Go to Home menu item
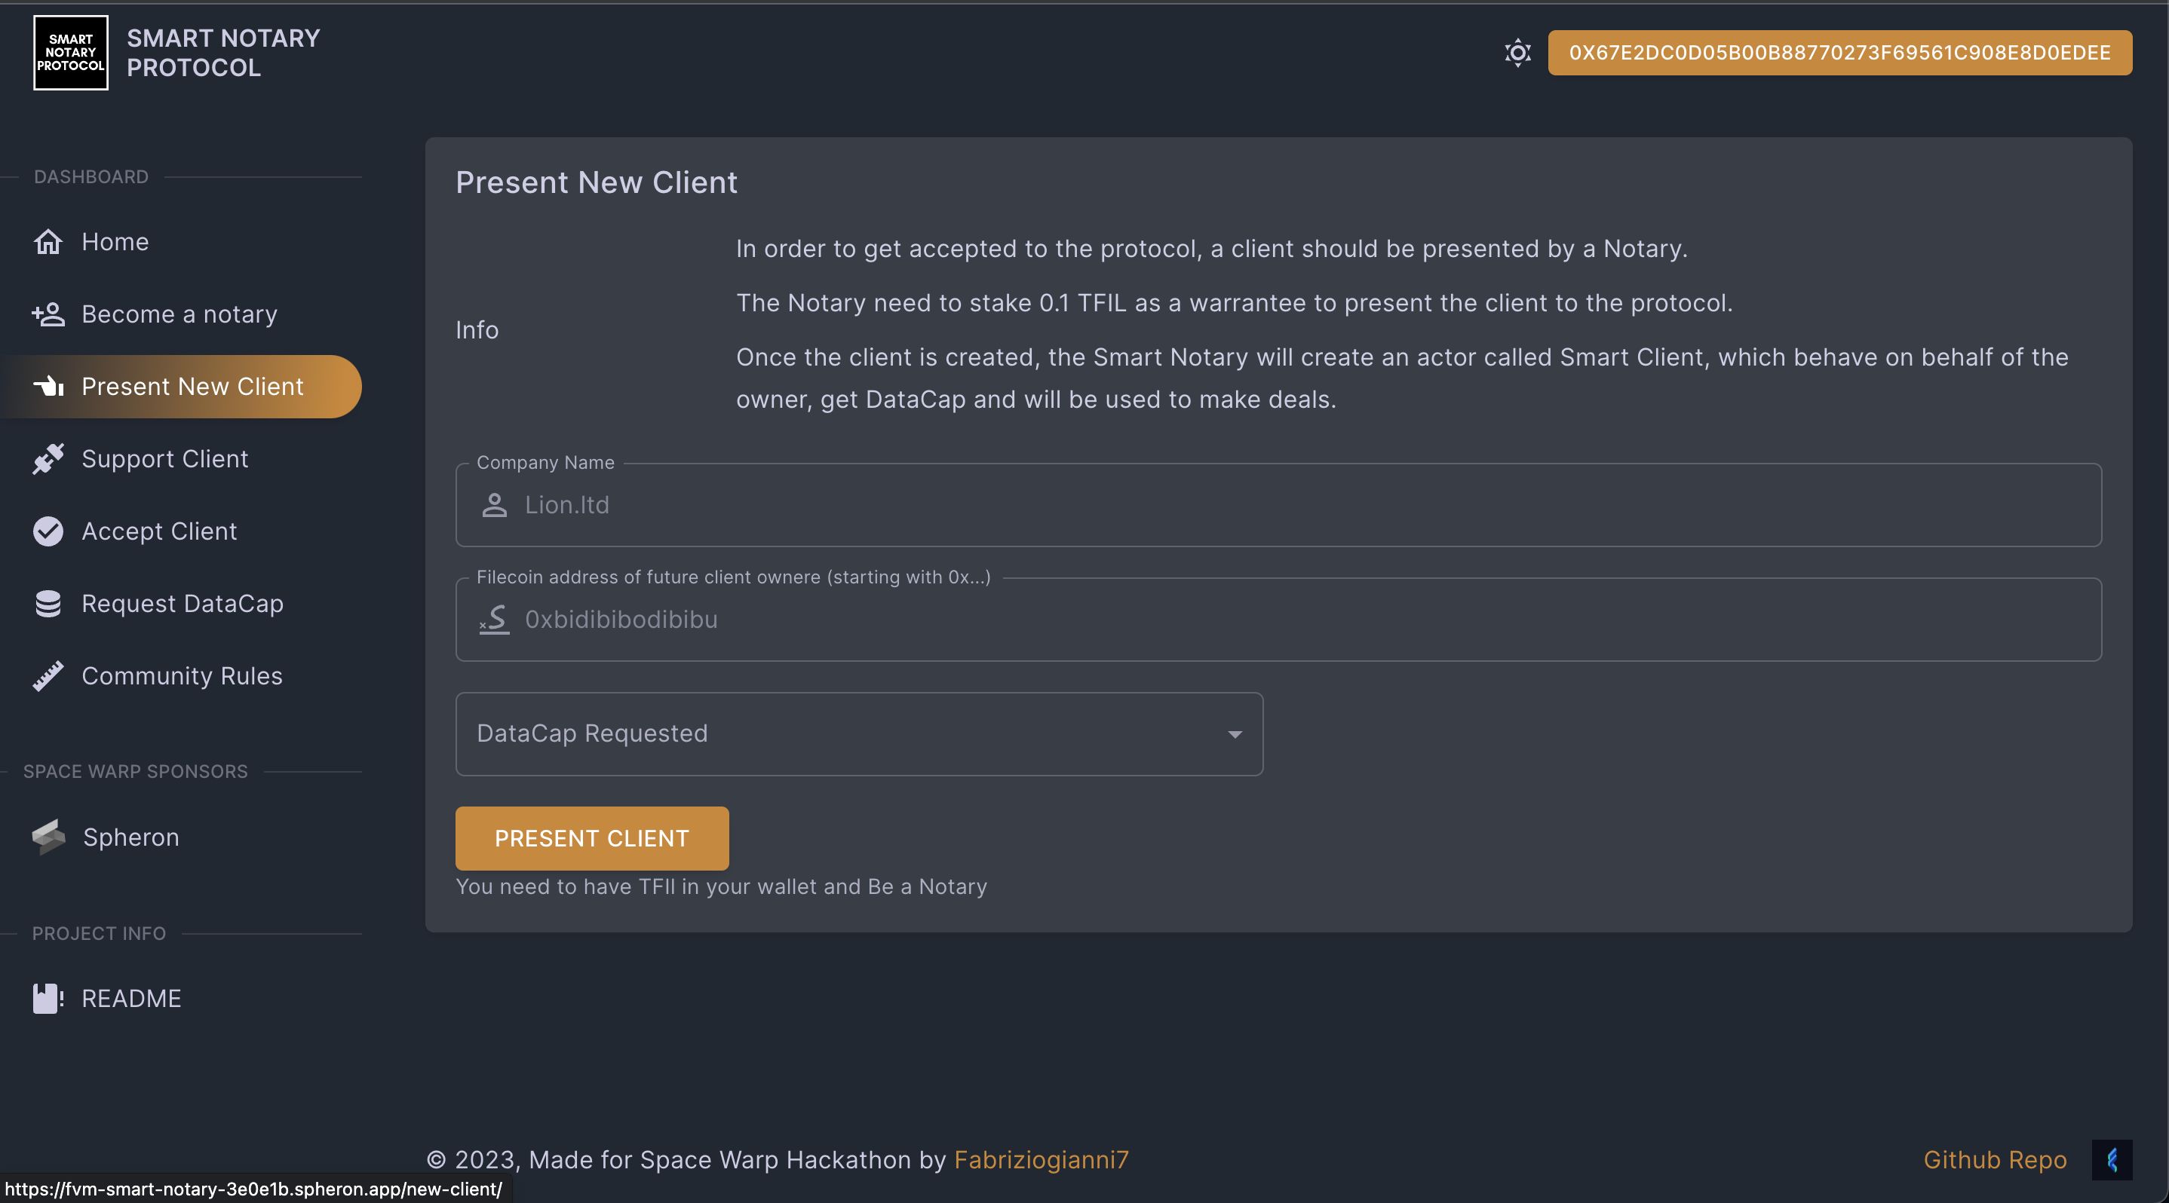This screenshot has width=2169, height=1203. pos(181,241)
